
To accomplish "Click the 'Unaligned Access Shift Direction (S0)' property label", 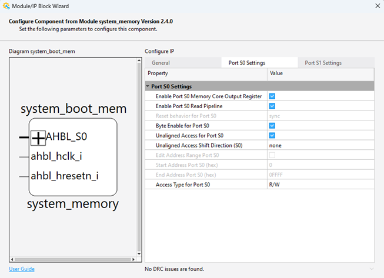I will pos(199,145).
